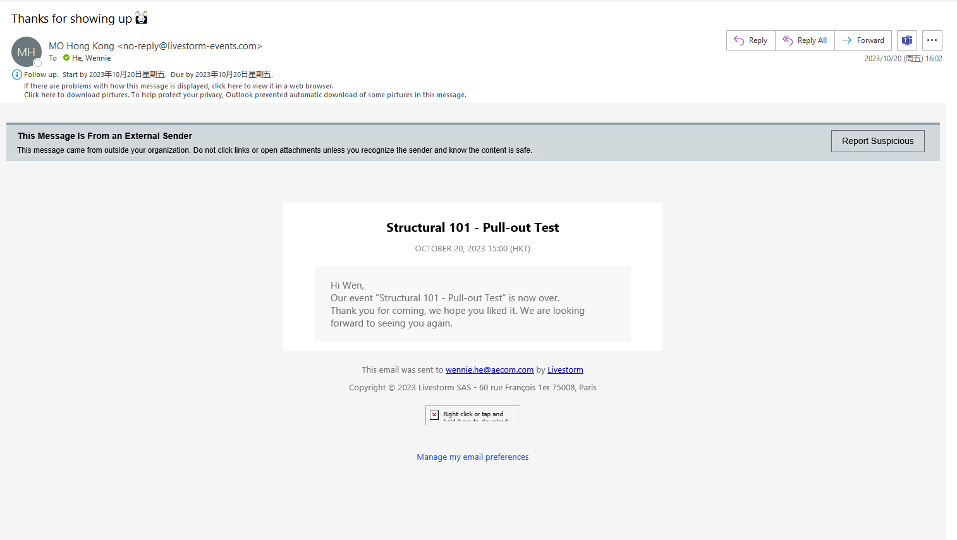
Task: Open the More actions ellipsis menu
Action: click(932, 40)
